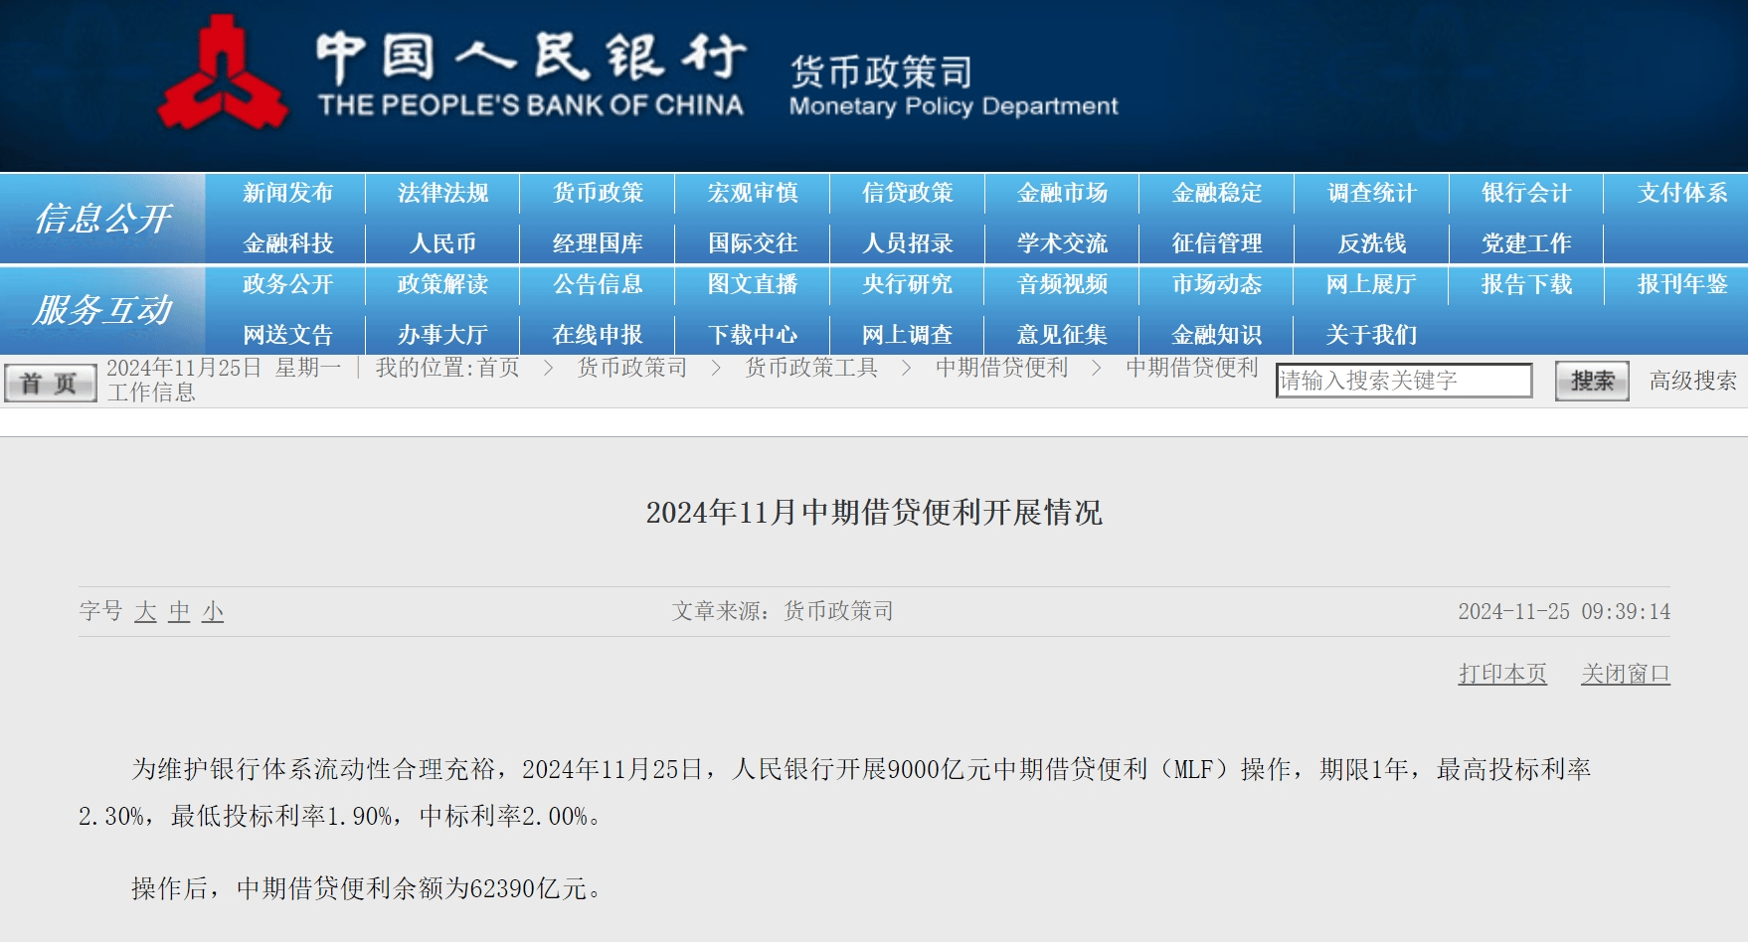1748x942 pixels.
Task: Set font size to 小
Action: (x=213, y=611)
